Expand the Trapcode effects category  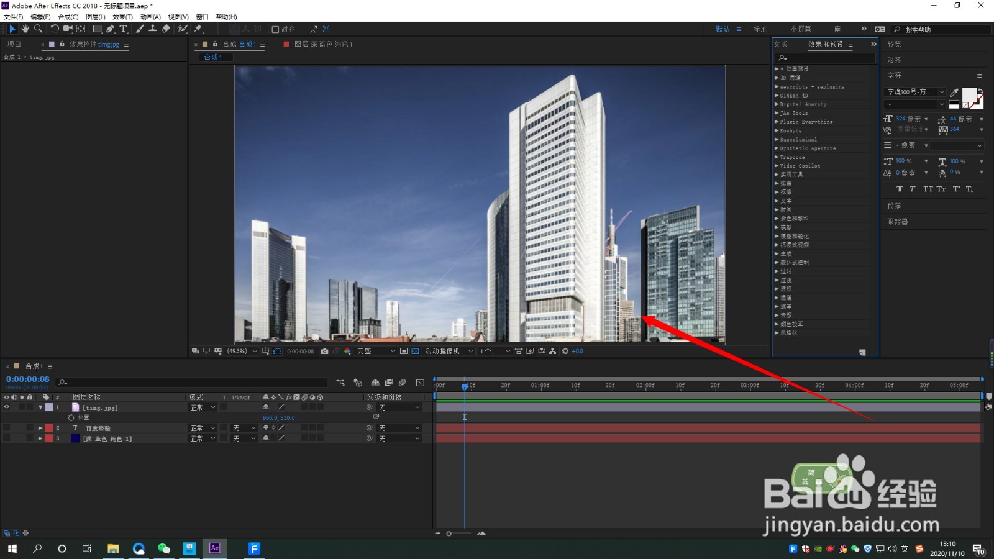point(777,157)
